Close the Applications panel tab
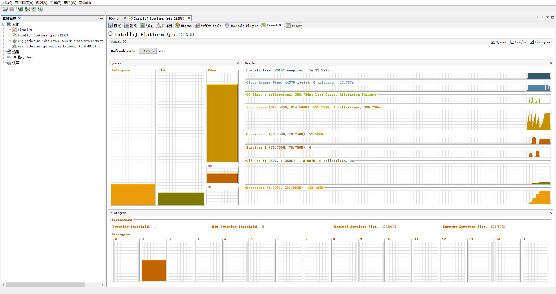Screen dimensions: 556x294 pos(19,19)
